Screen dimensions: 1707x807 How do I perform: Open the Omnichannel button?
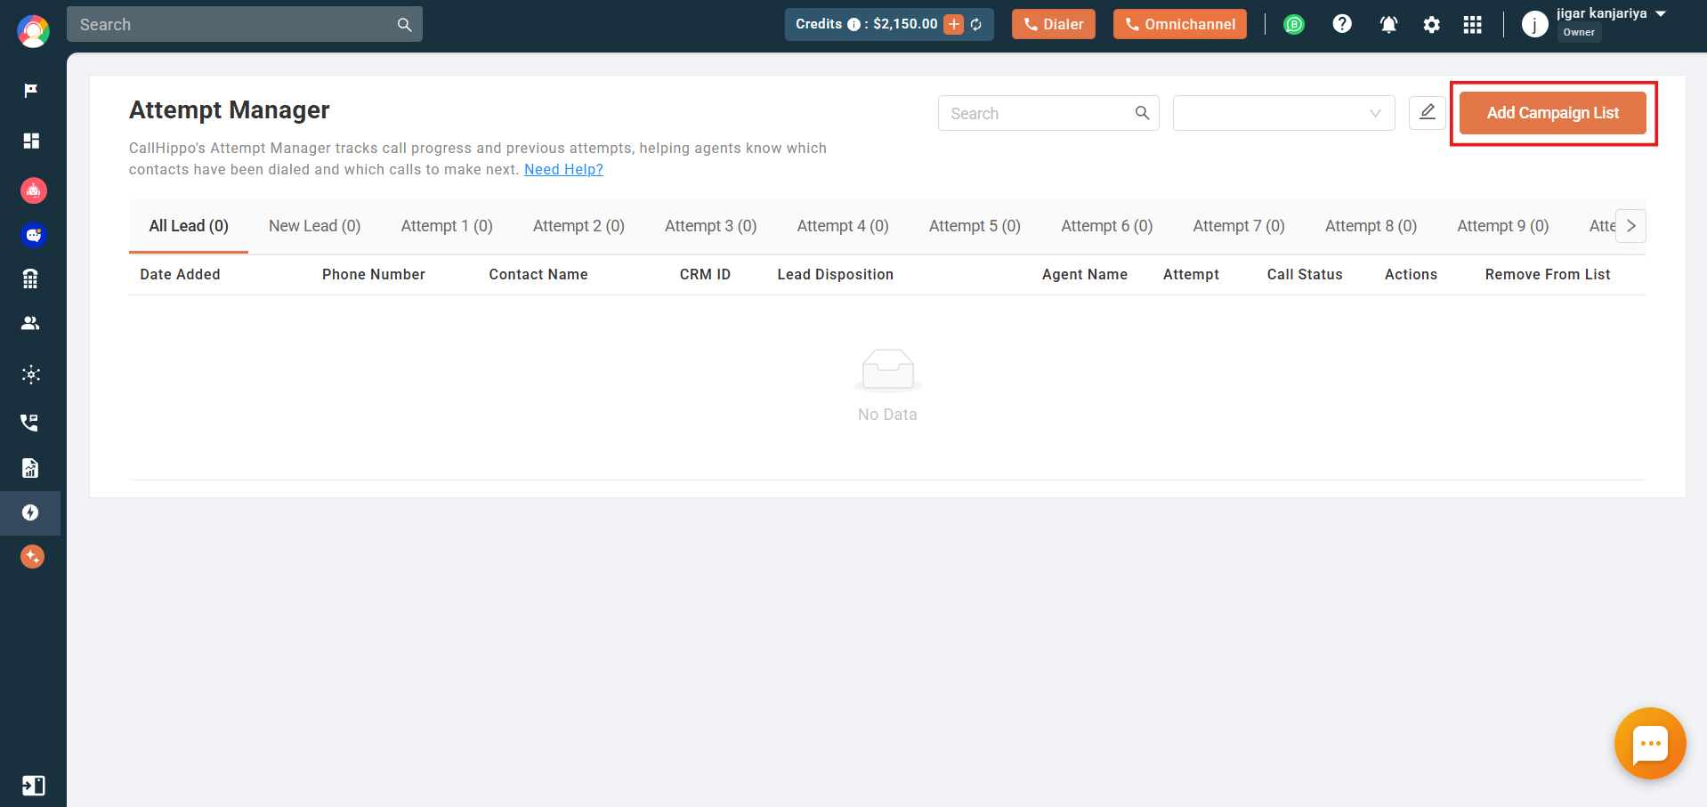[1180, 24]
